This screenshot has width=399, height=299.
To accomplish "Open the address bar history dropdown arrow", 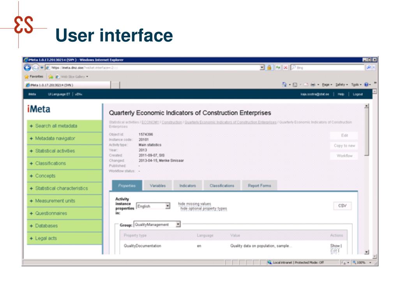I will coord(262,67).
